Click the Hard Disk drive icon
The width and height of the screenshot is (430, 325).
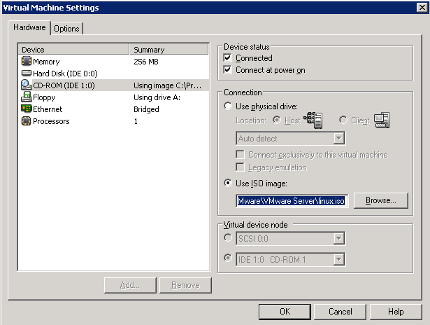[x=27, y=73]
